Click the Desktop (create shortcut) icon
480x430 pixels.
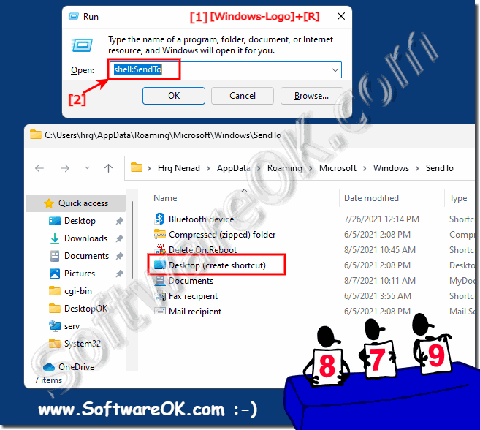(x=159, y=265)
